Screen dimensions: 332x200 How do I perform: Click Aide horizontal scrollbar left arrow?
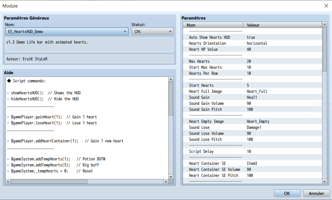(x=8, y=181)
